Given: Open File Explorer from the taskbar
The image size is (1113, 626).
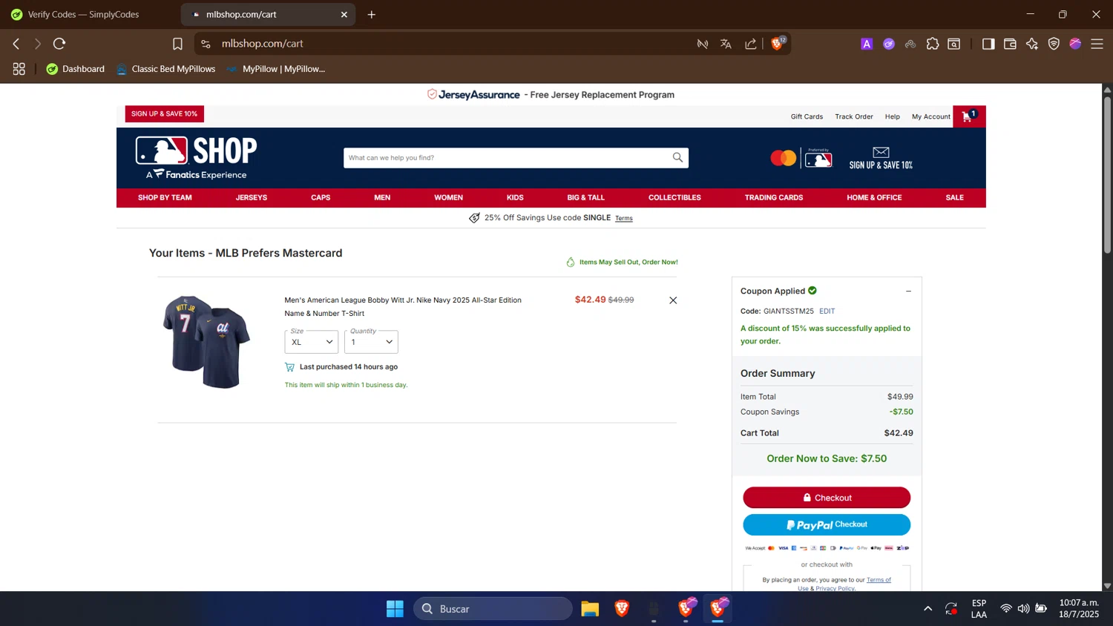Looking at the screenshot, I should point(590,609).
